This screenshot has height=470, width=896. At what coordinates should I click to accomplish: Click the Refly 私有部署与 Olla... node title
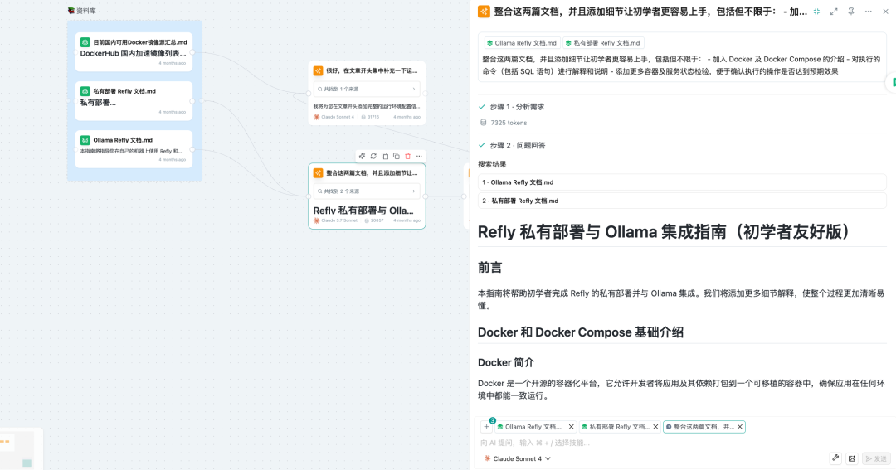pos(363,211)
